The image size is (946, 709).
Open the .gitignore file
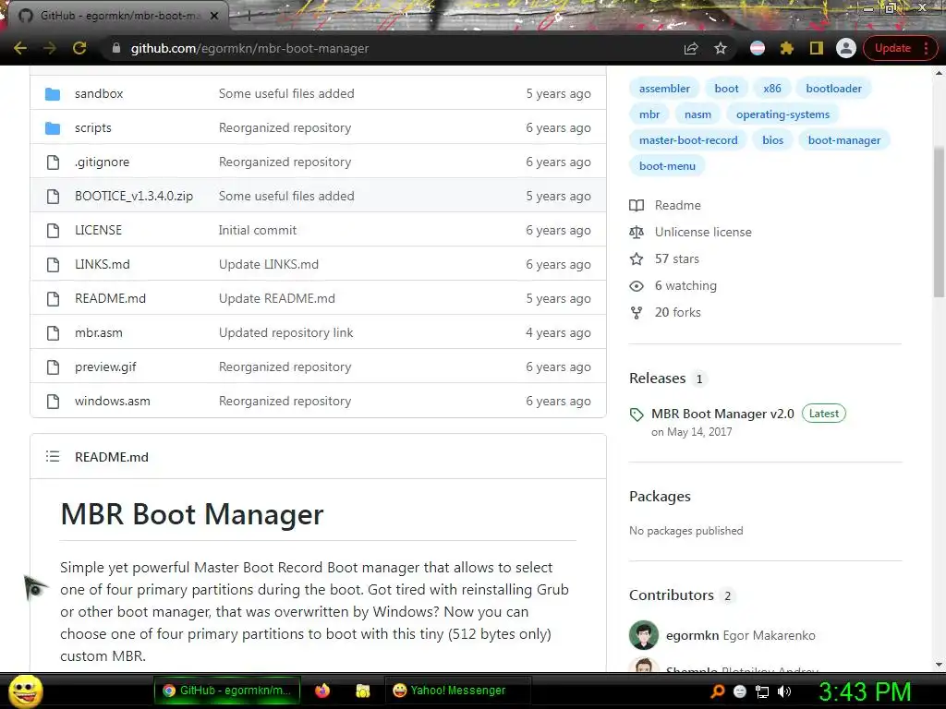pos(102,162)
